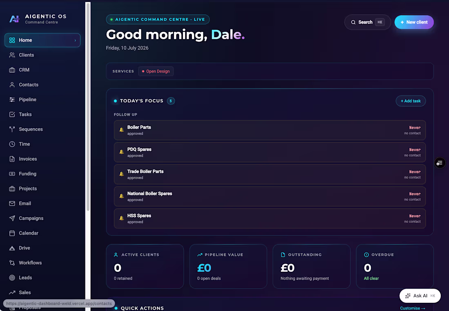Open the Ask AI button

(x=420, y=296)
